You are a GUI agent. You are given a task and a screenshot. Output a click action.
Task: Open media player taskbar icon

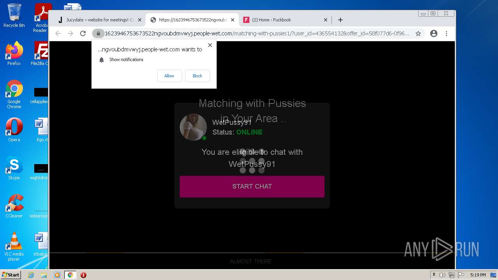click(x=57, y=275)
